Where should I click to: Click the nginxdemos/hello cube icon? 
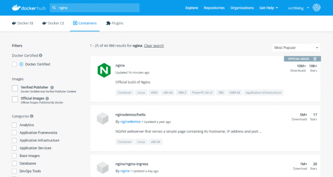coord(103,118)
